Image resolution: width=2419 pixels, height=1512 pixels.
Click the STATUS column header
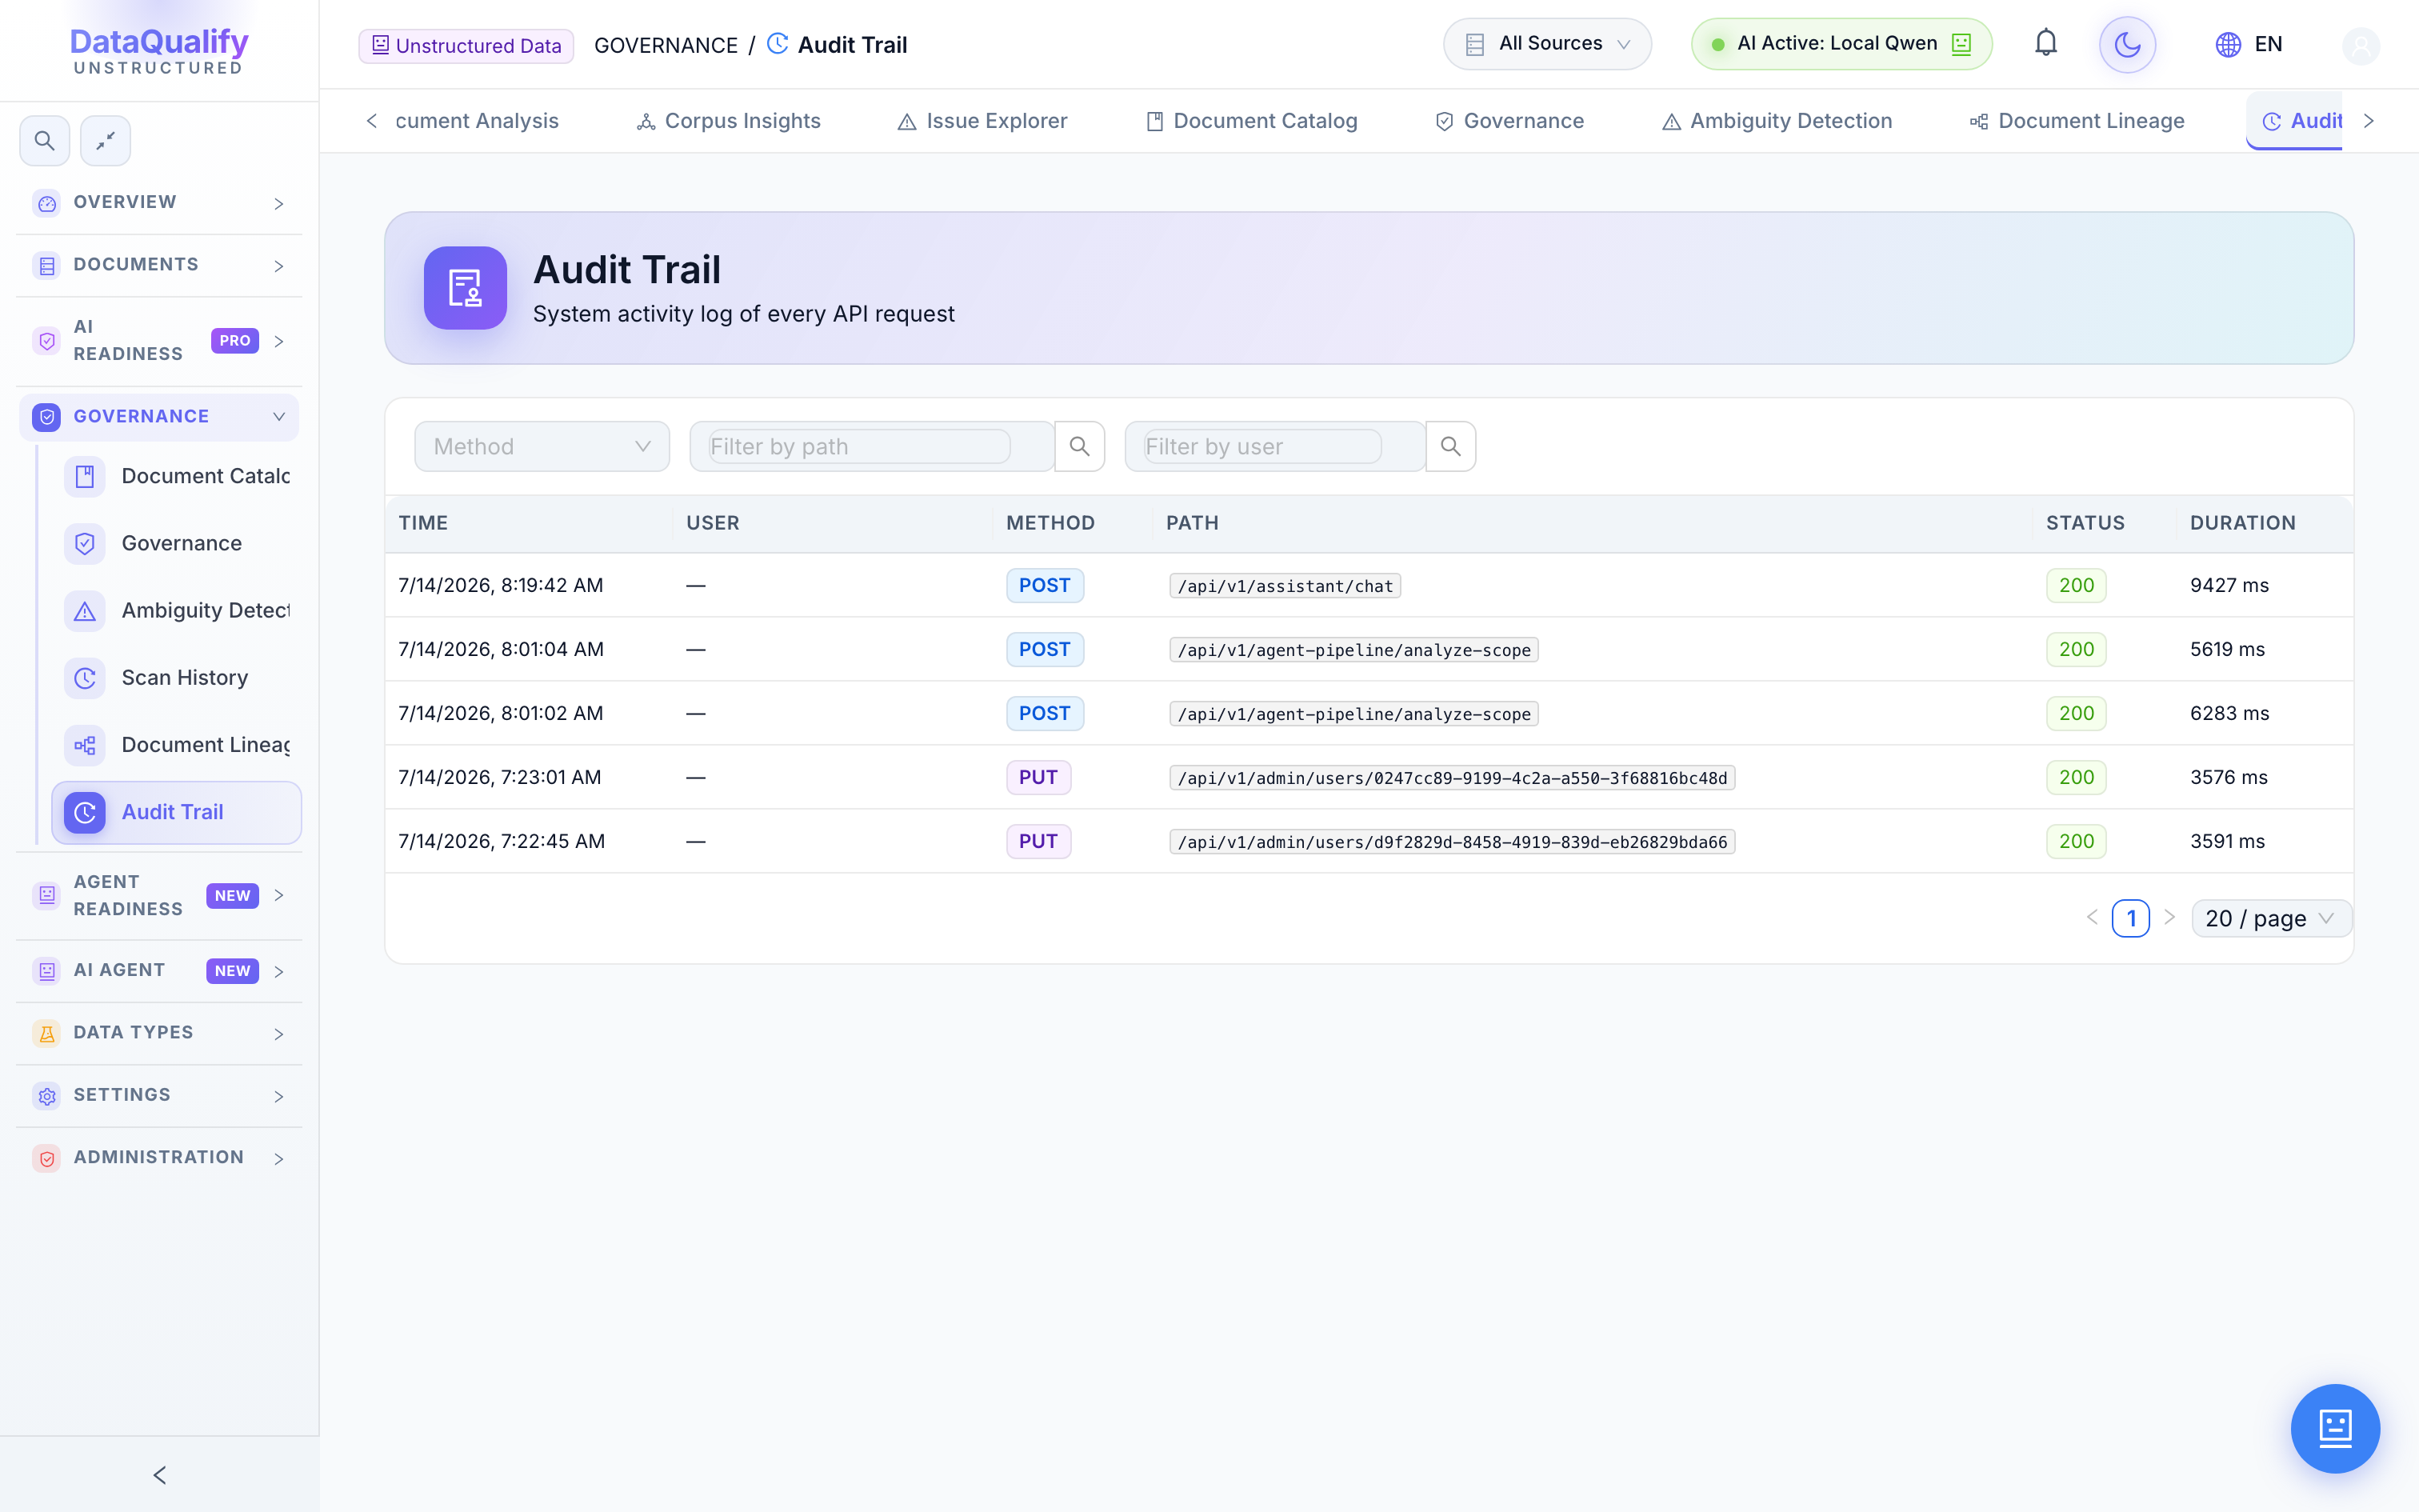pos(2085,523)
